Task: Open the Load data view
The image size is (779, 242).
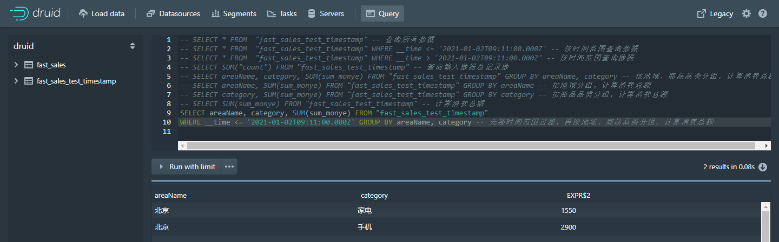Action: point(102,13)
